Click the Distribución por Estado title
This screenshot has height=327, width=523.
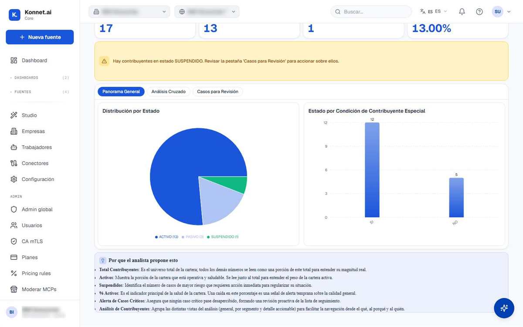tap(131, 111)
